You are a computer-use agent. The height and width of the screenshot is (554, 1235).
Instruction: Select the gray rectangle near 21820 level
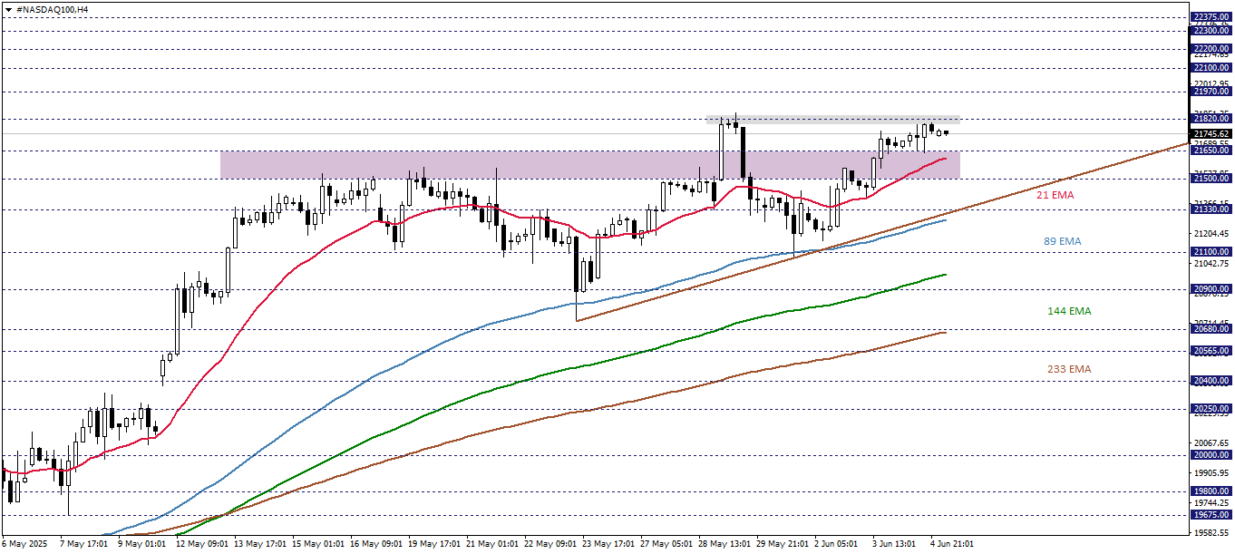[x=832, y=120]
